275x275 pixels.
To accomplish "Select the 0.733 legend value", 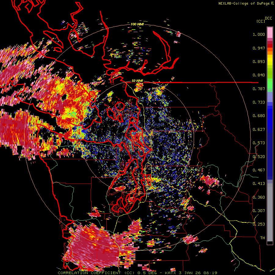I will pos(259,102).
